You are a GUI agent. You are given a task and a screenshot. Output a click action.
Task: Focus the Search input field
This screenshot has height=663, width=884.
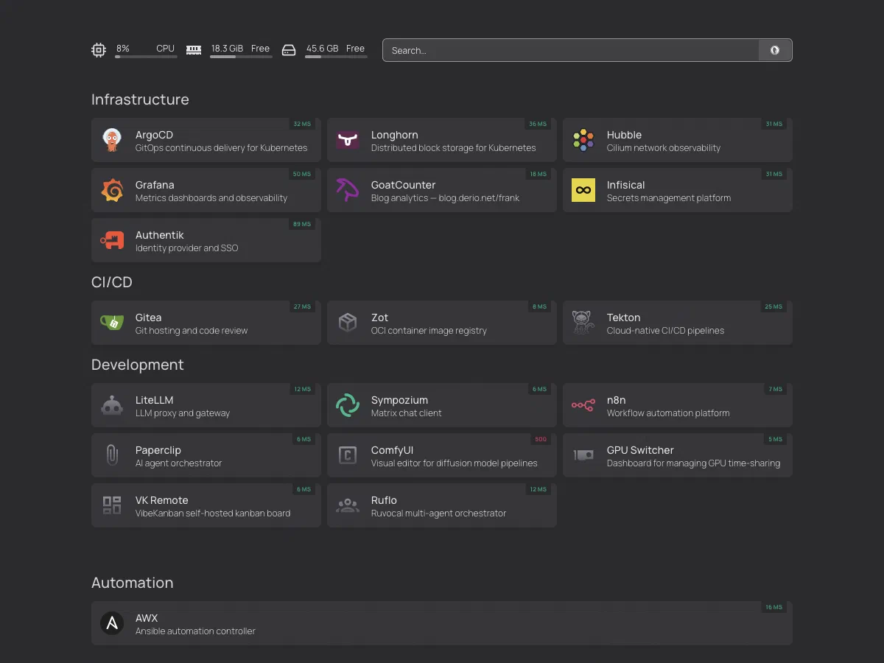[571, 50]
